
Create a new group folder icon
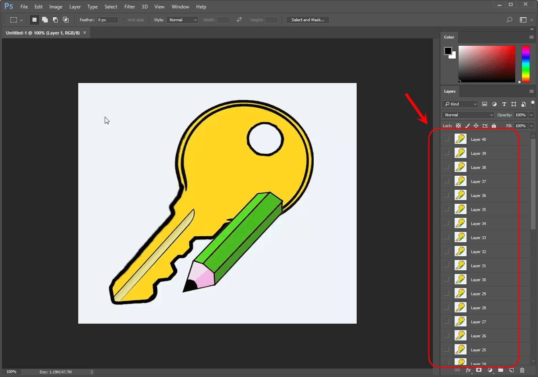pos(501,370)
